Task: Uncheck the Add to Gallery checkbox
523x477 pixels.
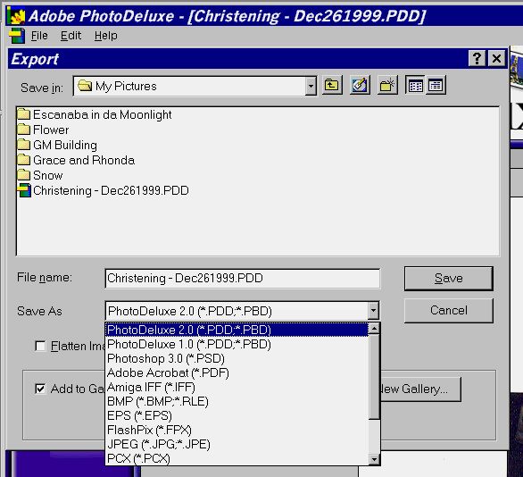Action: (40, 389)
